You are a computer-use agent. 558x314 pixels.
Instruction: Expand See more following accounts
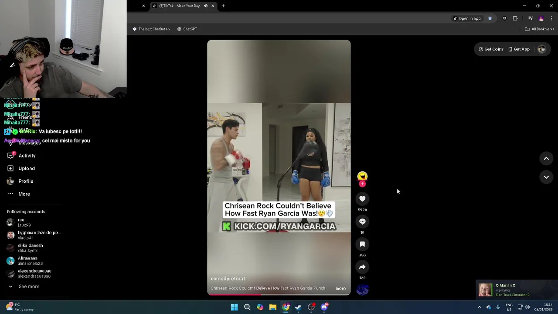(24, 287)
